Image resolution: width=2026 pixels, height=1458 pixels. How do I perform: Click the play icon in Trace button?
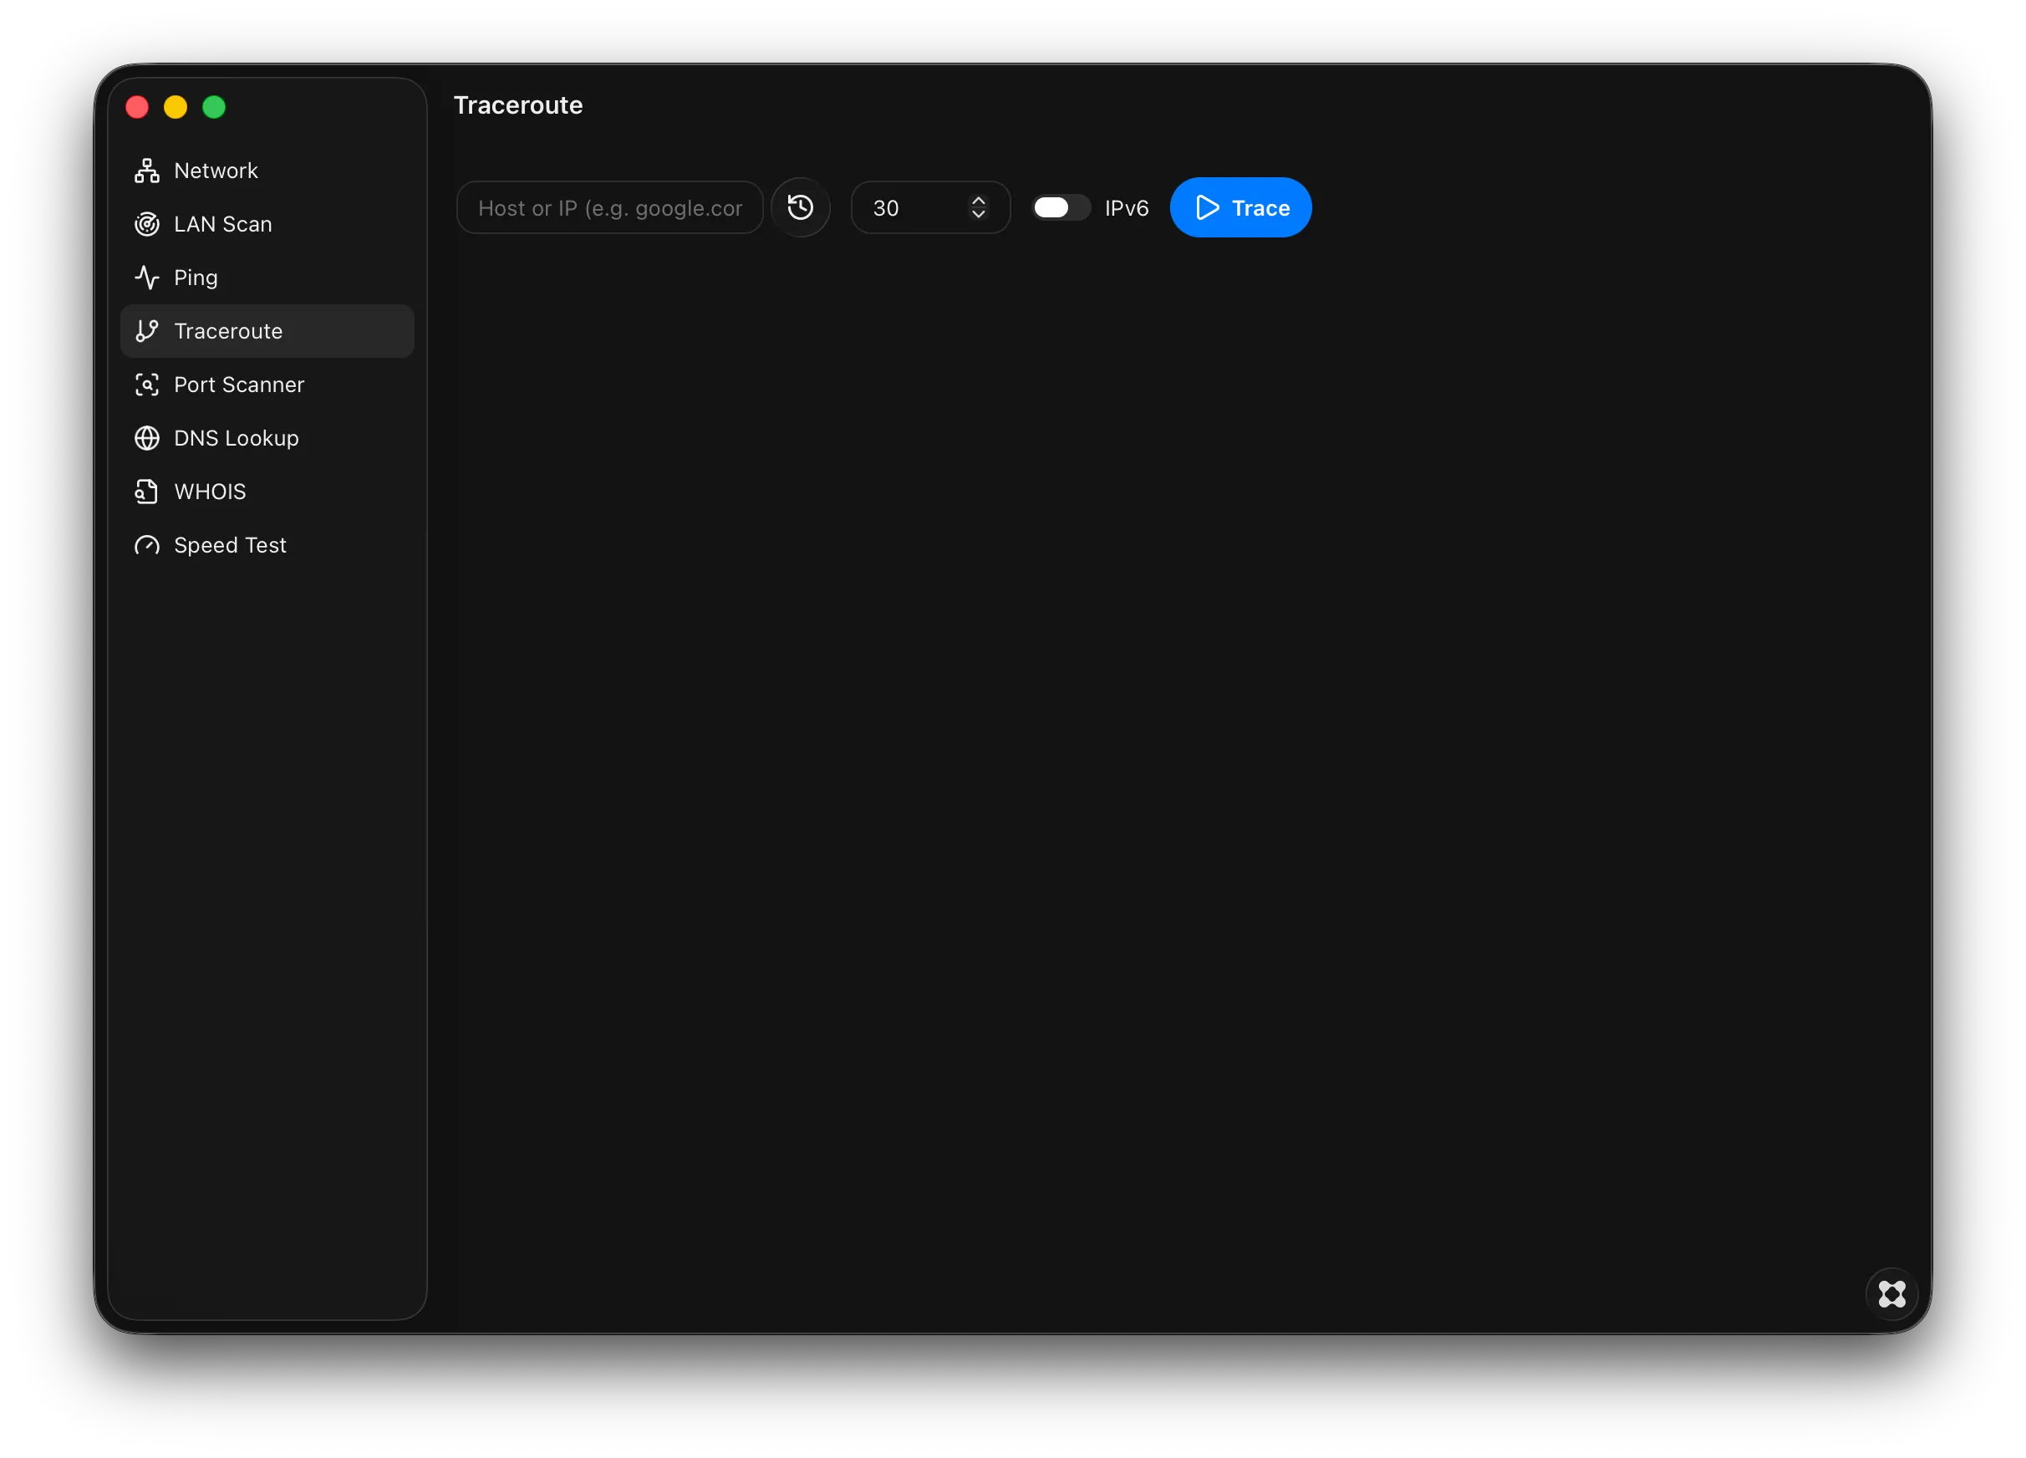[x=1207, y=208]
